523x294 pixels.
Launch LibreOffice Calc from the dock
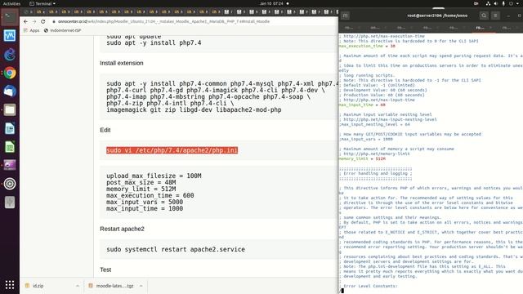click(x=10, y=147)
